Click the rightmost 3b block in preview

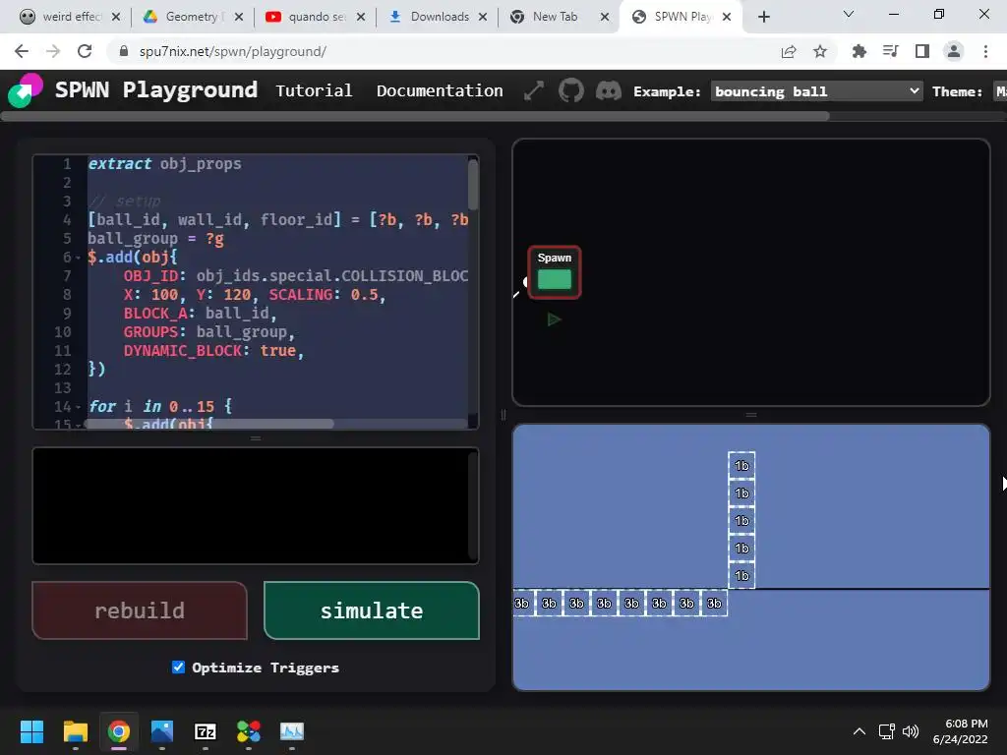pos(714,604)
